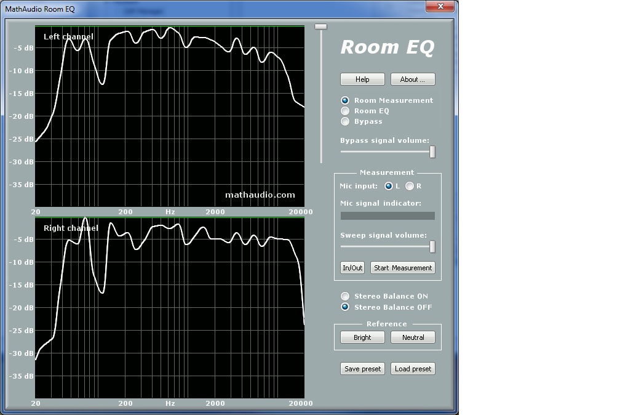The height and width of the screenshot is (415, 620).
Task: Select Room Measurement mode
Action: 345,100
